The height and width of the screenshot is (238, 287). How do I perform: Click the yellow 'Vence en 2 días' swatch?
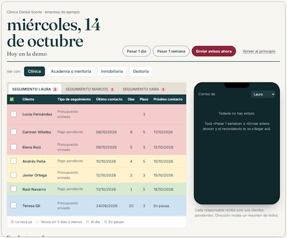point(38,222)
